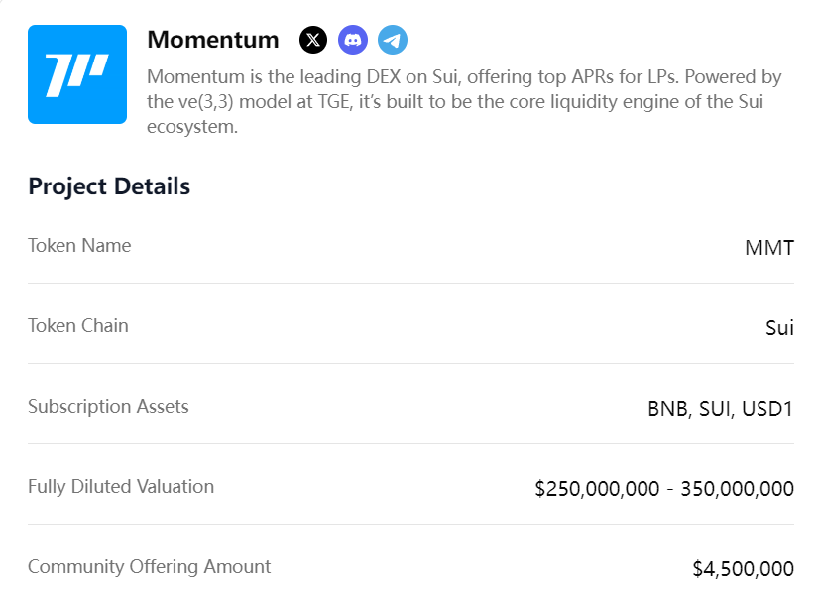The width and height of the screenshot is (817, 616).
Task: Open the Momentum Discord icon
Action: tap(353, 40)
